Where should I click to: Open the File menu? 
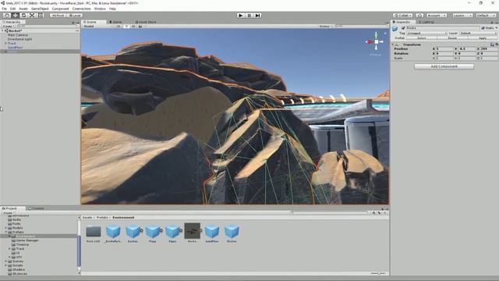4,9
